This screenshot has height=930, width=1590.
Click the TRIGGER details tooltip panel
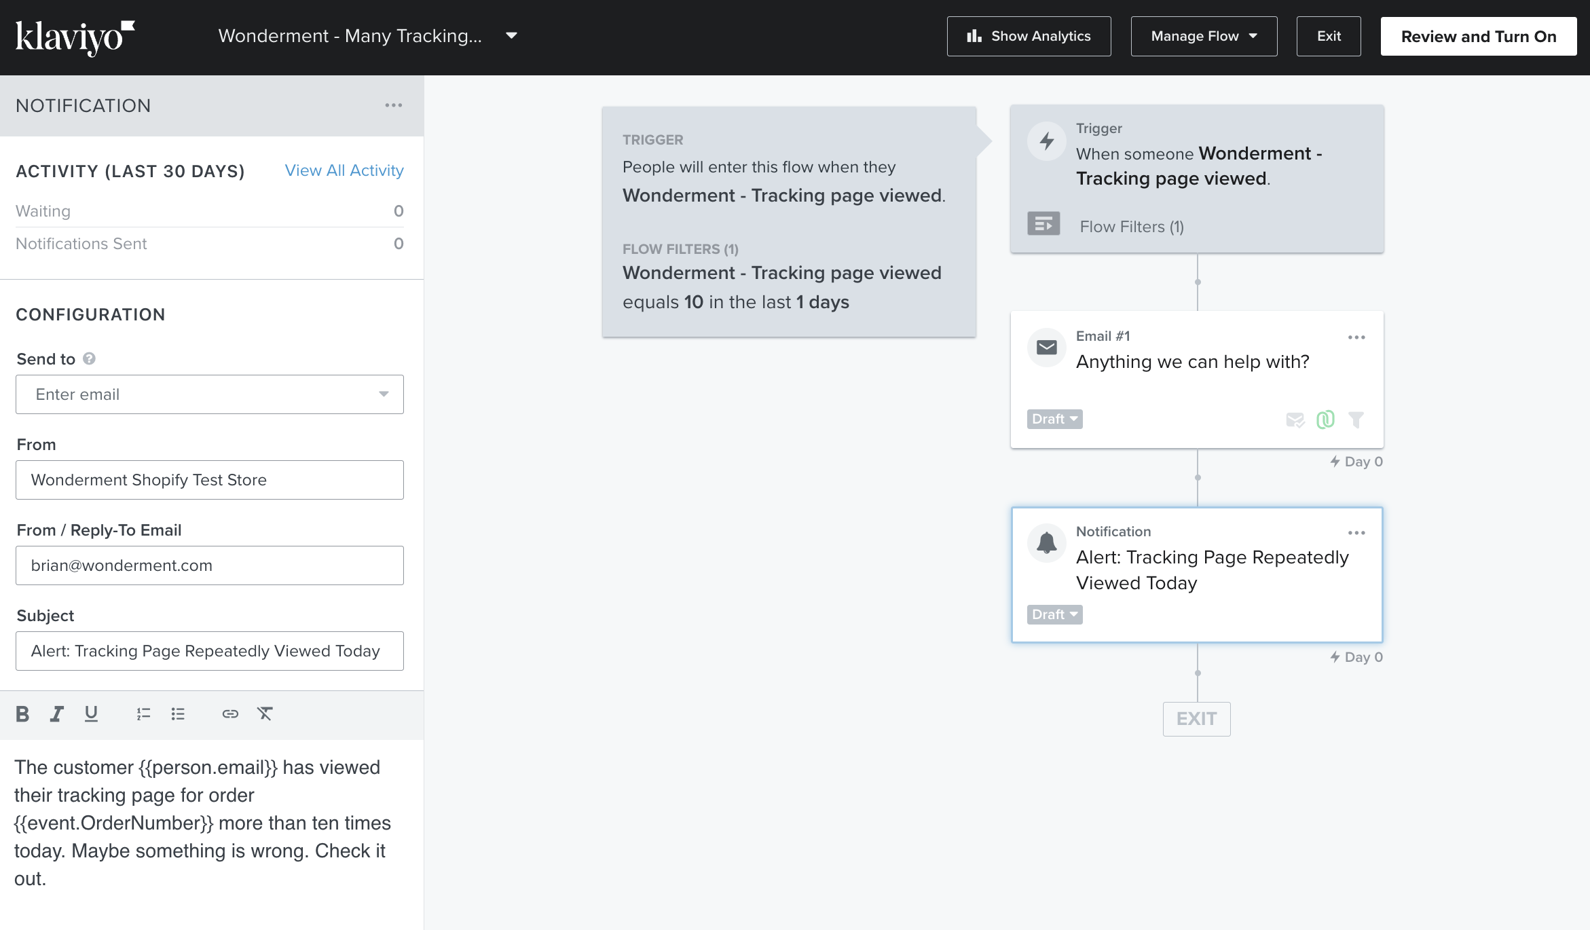point(789,222)
